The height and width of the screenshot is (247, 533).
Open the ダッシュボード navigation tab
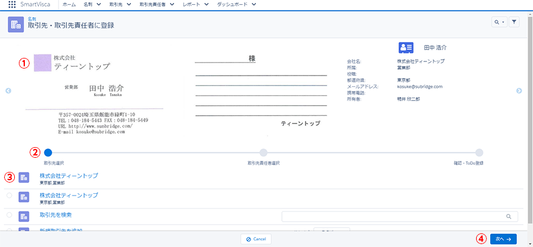[x=232, y=5]
